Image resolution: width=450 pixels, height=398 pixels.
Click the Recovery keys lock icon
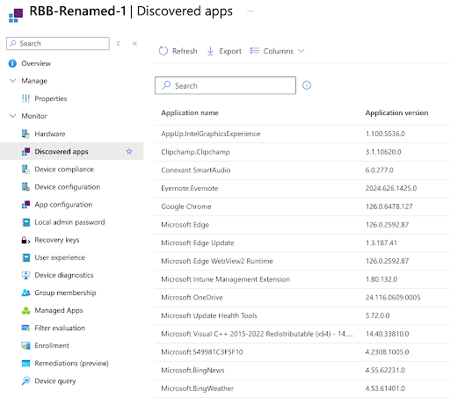pos(25,240)
